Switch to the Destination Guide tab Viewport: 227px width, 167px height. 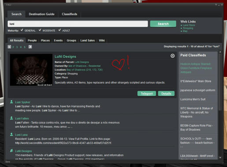point(41,14)
